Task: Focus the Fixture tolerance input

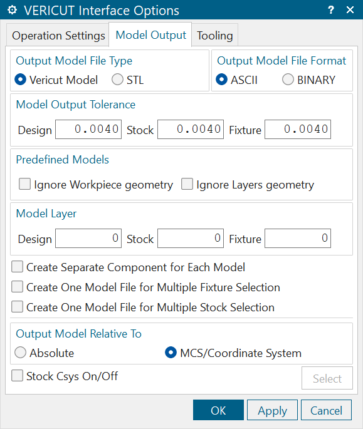Action: click(x=298, y=129)
